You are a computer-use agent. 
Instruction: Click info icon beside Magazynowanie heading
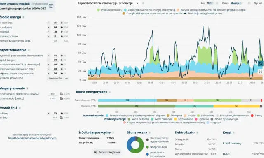pos(27,88)
